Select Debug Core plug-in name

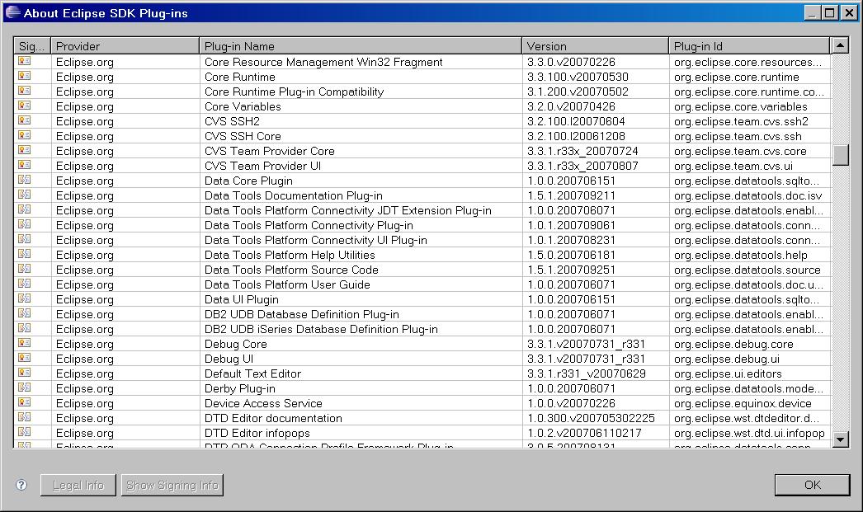tap(236, 345)
